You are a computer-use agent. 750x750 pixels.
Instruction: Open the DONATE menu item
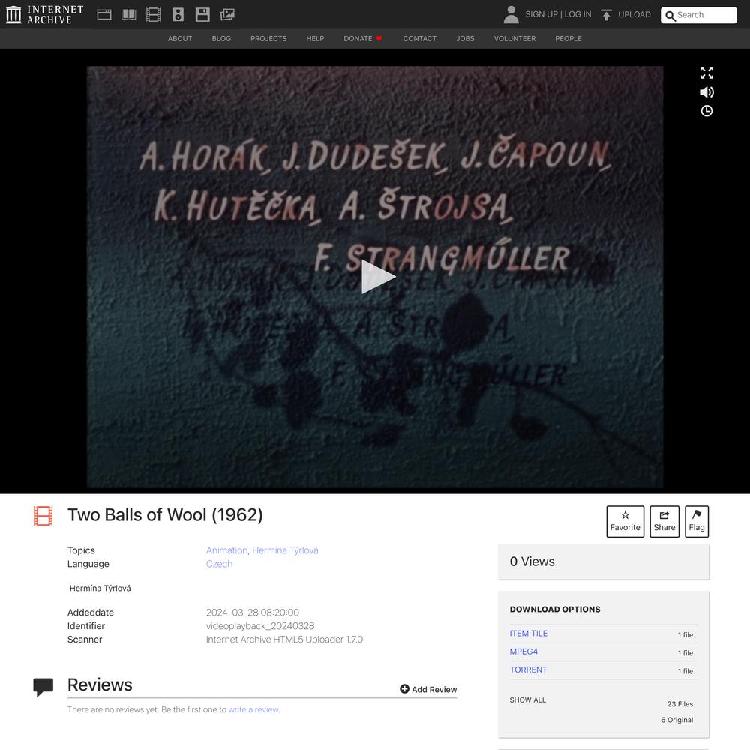point(363,39)
